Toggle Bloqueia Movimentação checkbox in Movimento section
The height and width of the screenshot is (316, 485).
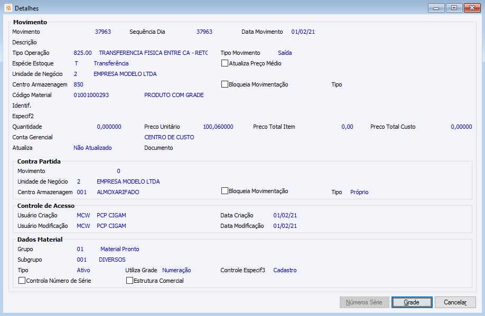click(x=225, y=84)
